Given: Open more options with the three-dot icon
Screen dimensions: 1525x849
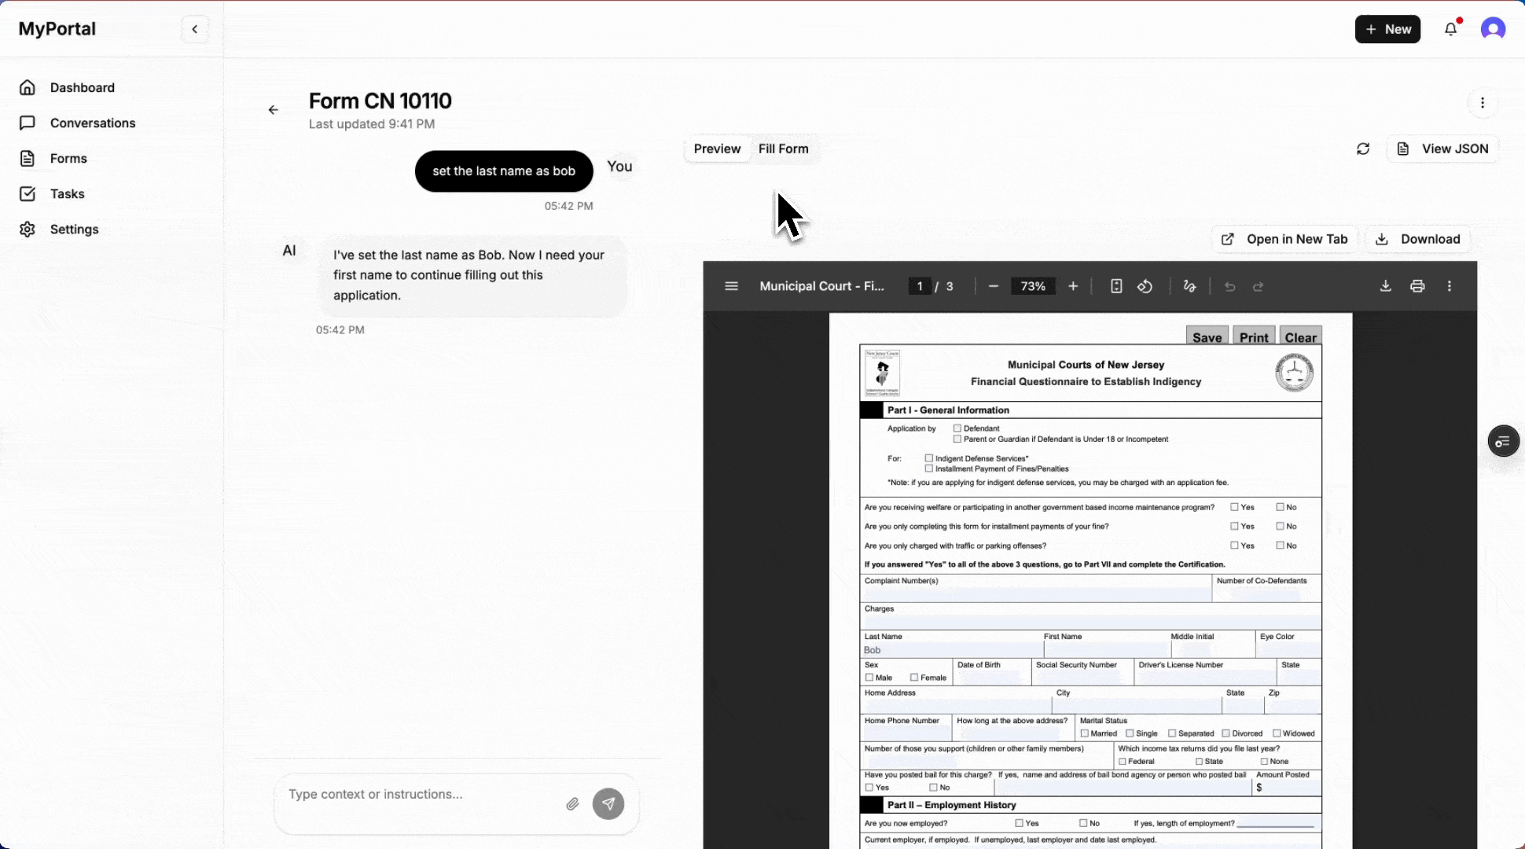Looking at the screenshot, I should point(1483,103).
